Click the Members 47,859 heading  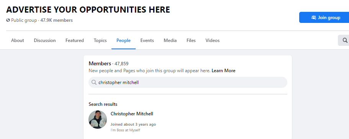click(x=109, y=64)
